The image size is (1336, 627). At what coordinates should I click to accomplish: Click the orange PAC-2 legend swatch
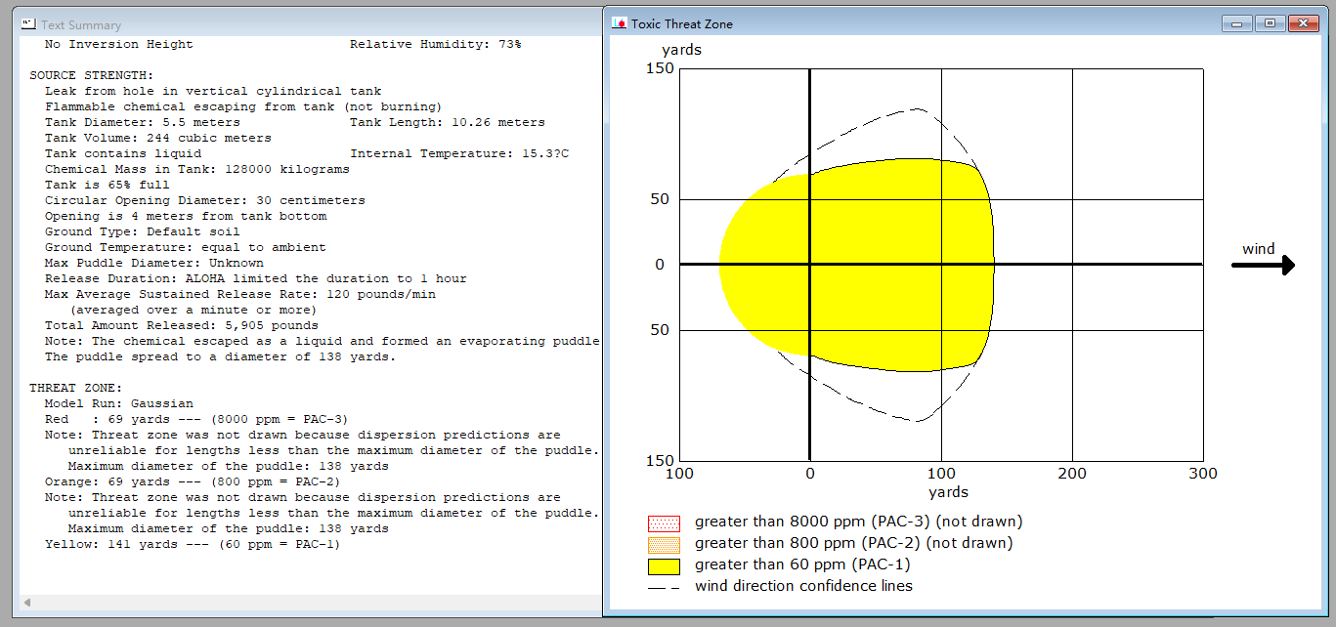point(664,544)
